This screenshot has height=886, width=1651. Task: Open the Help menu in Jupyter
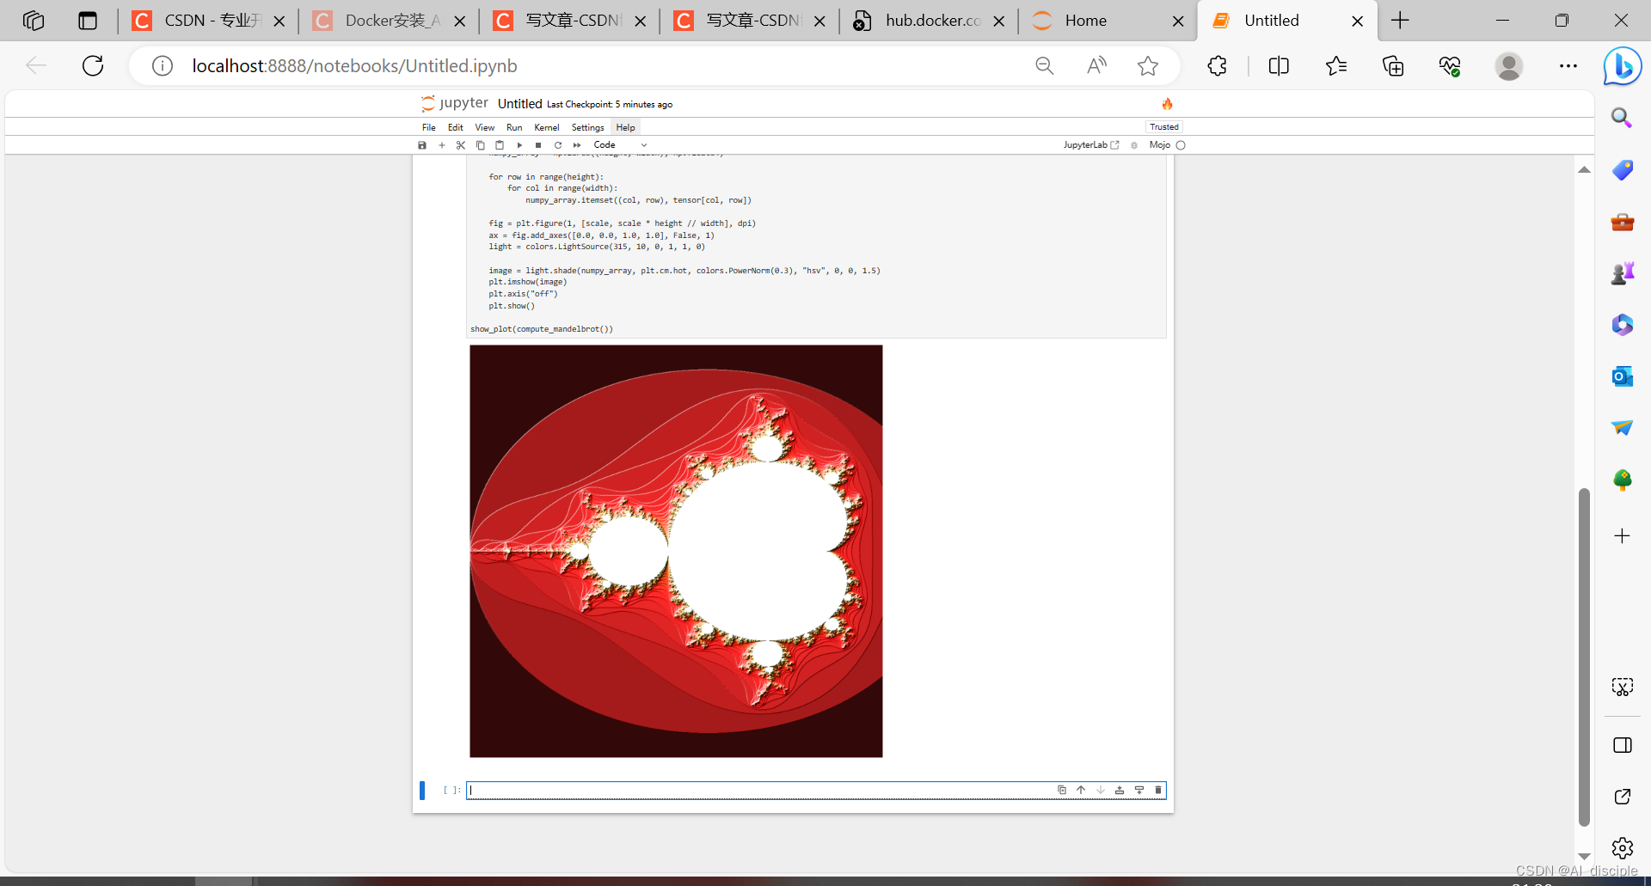tap(626, 127)
